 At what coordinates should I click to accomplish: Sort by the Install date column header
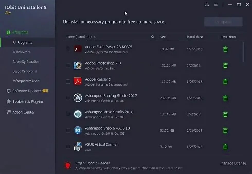195,37
